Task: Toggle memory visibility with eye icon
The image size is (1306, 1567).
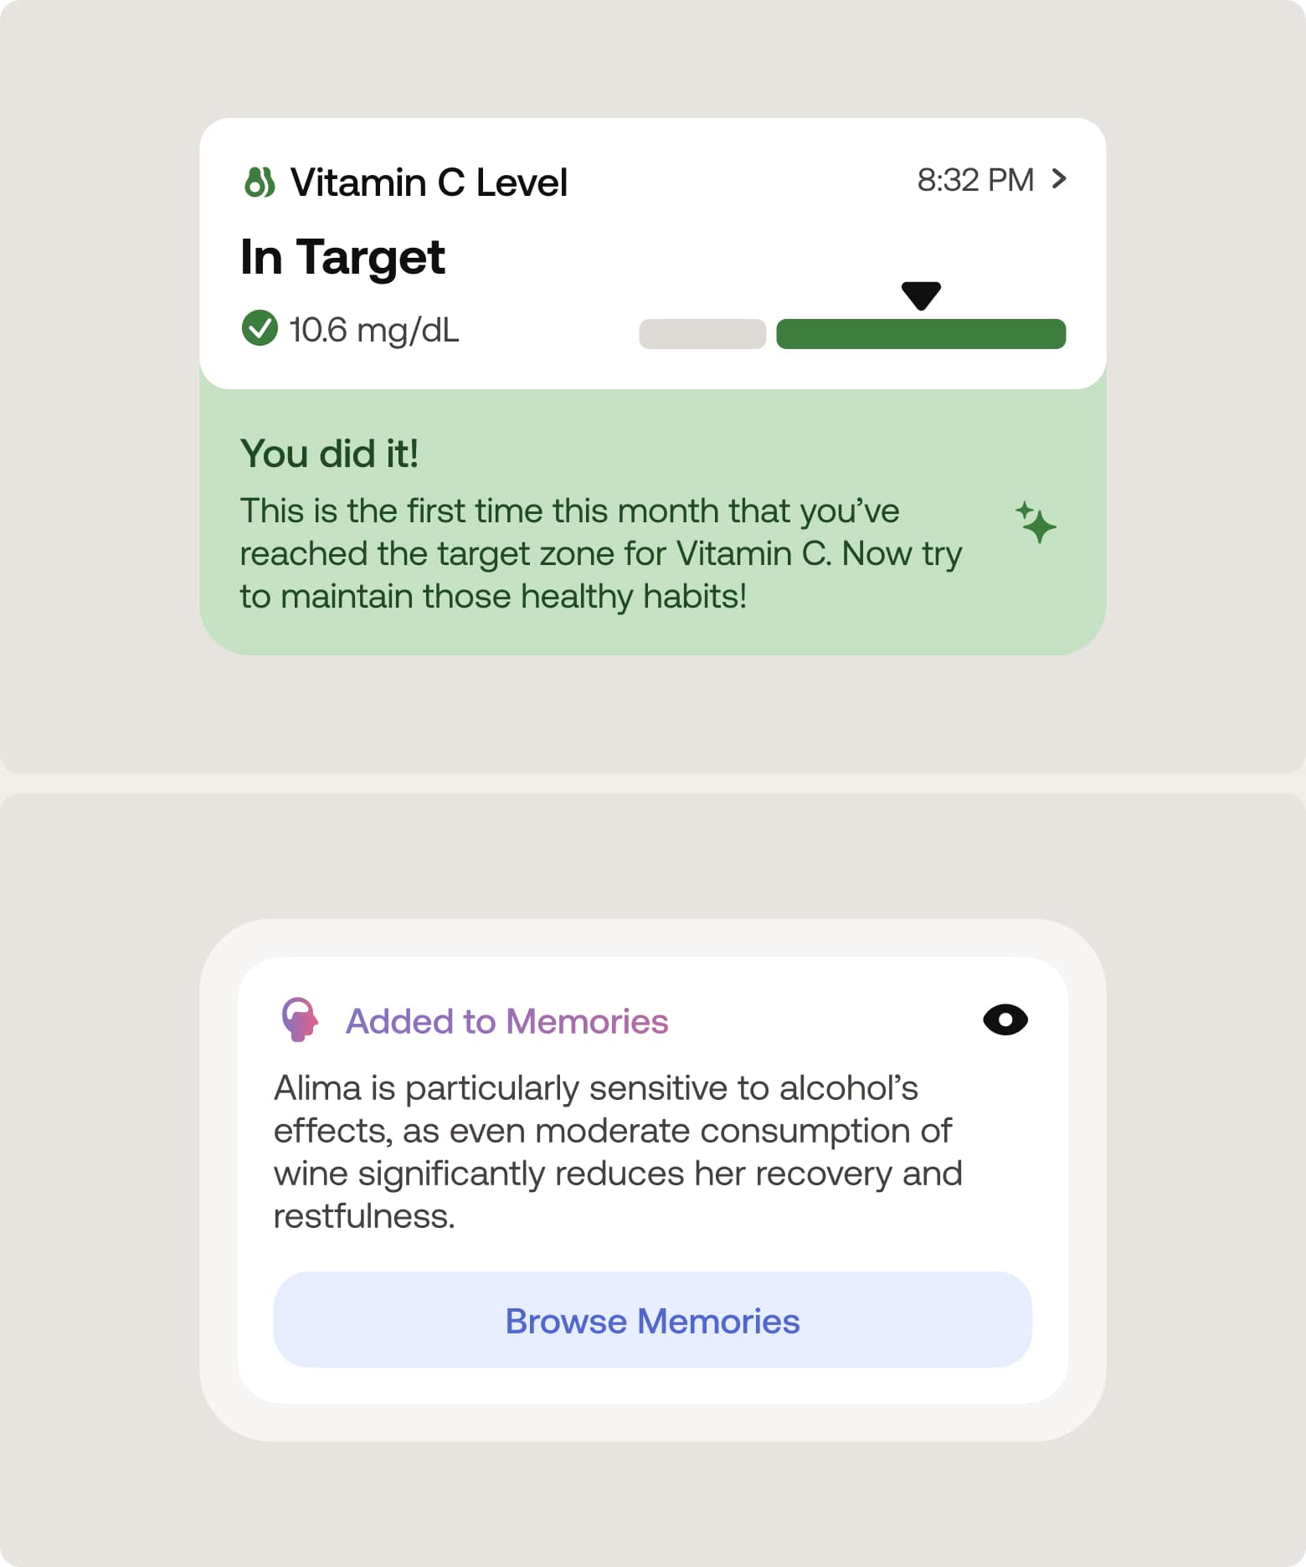Action: click(1005, 1020)
